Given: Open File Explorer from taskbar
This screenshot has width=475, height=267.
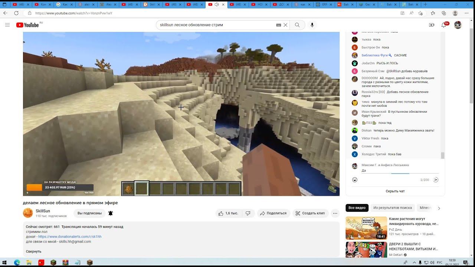Looking at the screenshot, I should click(x=29, y=263).
